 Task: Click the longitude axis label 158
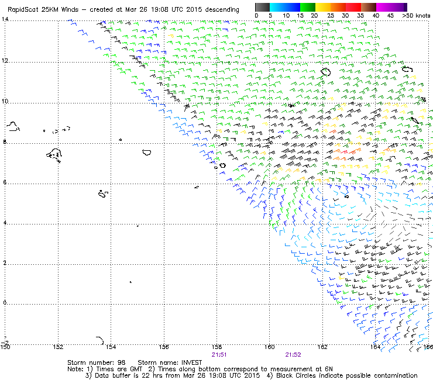point(216,347)
